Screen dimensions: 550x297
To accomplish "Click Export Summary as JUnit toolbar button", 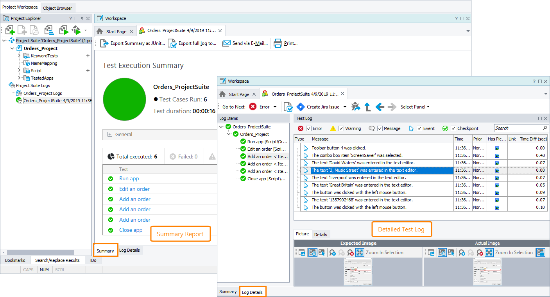I will coord(133,43).
